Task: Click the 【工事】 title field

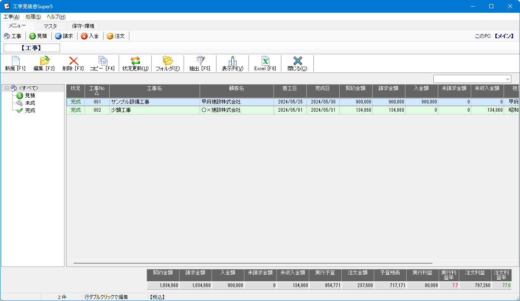Action: (32, 48)
